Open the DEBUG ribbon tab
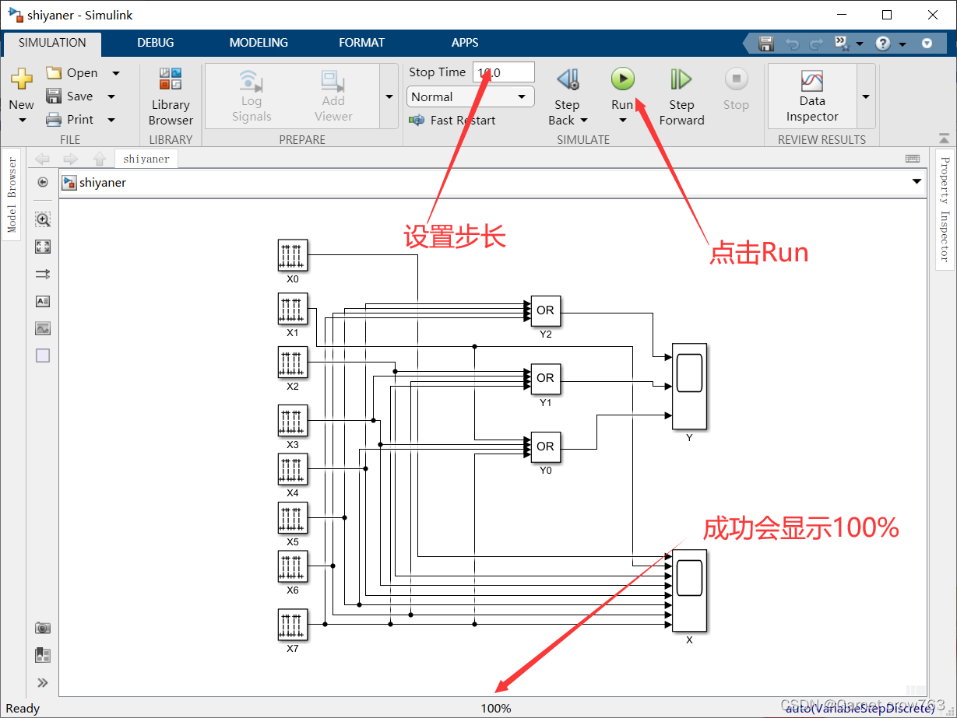The height and width of the screenshot is (718, 957). pos(155,43)
